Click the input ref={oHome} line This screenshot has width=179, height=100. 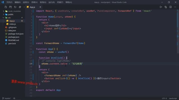(x=63, y=28)
